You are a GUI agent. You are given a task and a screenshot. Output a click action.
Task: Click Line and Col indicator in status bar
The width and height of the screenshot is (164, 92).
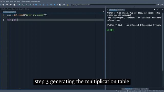pyautogui.click(x=145, y=91)
